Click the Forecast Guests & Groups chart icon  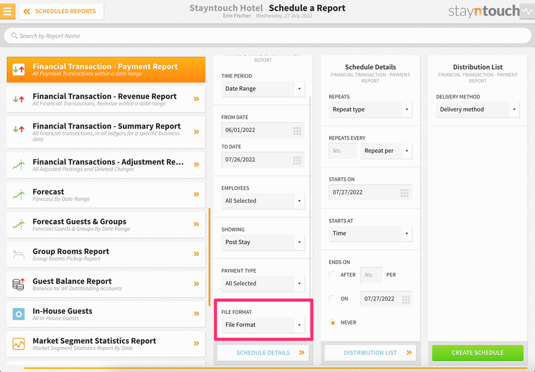click(19, 224)
